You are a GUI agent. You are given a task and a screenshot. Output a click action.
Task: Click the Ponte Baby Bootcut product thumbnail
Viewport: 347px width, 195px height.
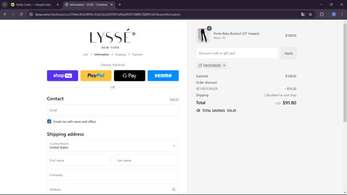pyautogui.click(x=203, y=35)
